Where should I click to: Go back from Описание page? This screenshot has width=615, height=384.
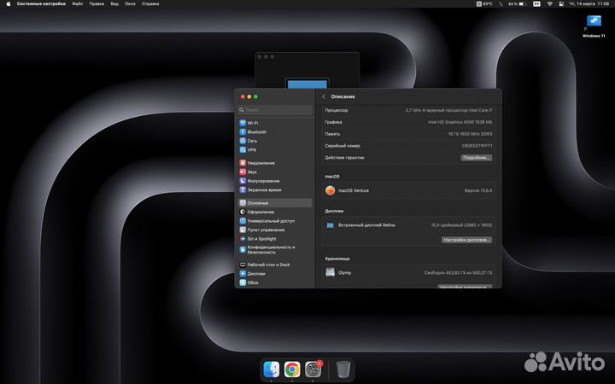coord(324,96)
